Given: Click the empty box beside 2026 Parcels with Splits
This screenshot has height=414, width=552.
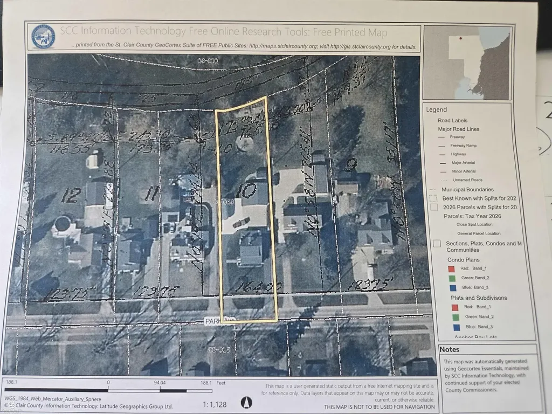Looking at the screenshot, I should point(434,208).
